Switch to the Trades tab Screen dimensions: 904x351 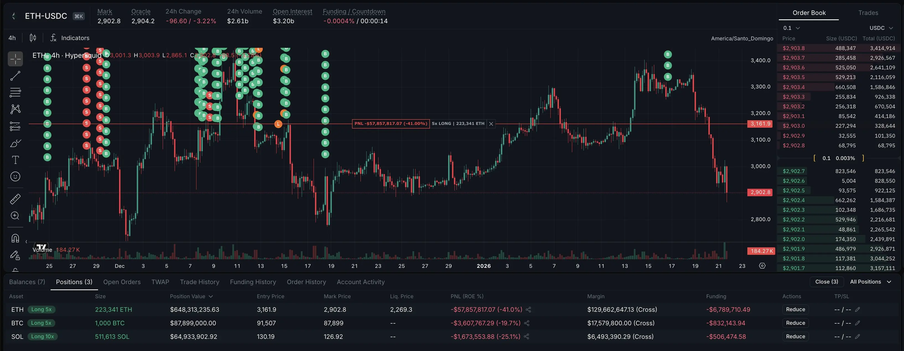(868, 13)
